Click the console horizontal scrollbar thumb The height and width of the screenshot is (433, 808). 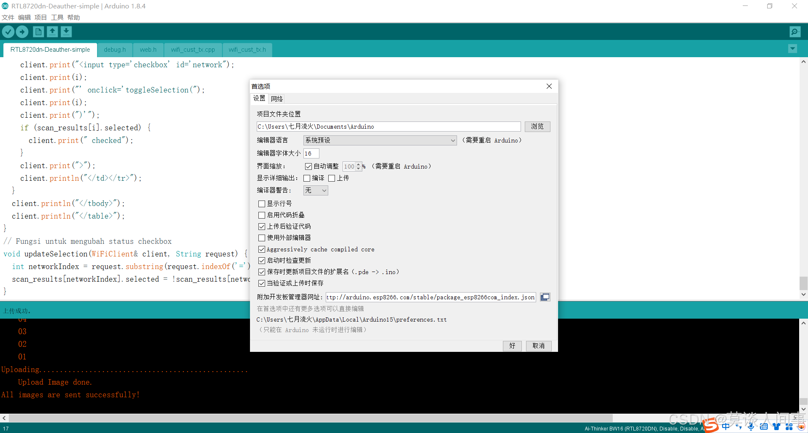click(x=311, y=418)
